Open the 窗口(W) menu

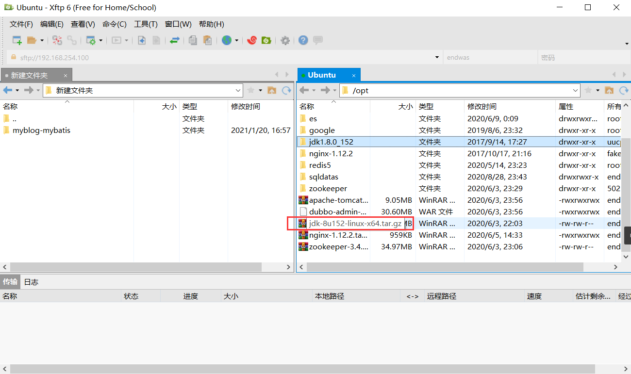tap(178, 24)
